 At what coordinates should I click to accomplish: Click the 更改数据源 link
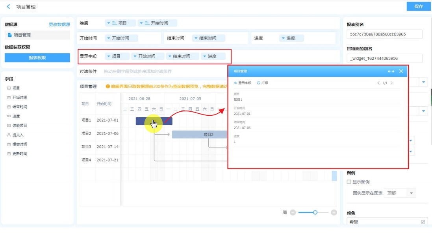coord(59,24)
